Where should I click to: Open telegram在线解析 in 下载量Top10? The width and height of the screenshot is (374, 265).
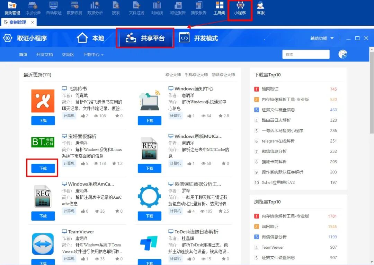click(x=278, y=141)
